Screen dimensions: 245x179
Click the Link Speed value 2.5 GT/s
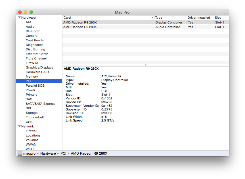(x=108, y=121)
